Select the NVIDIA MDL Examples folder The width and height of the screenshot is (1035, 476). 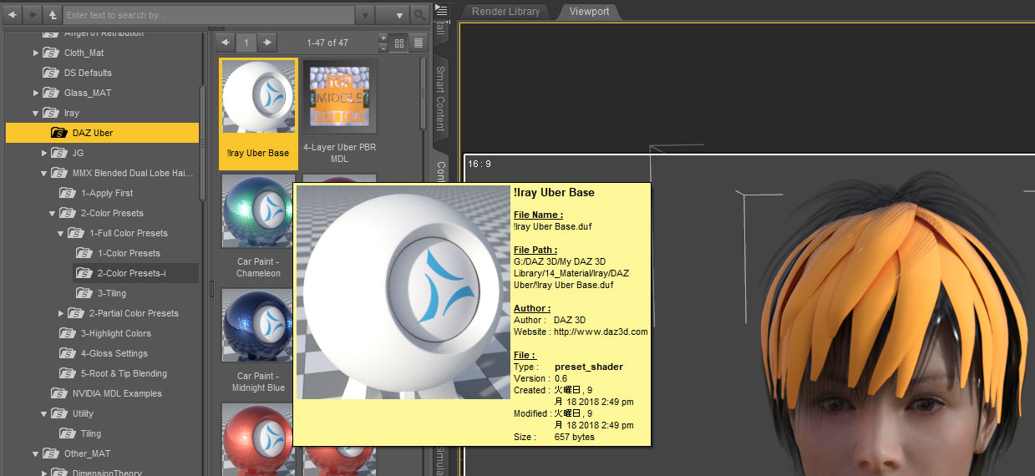117,393
